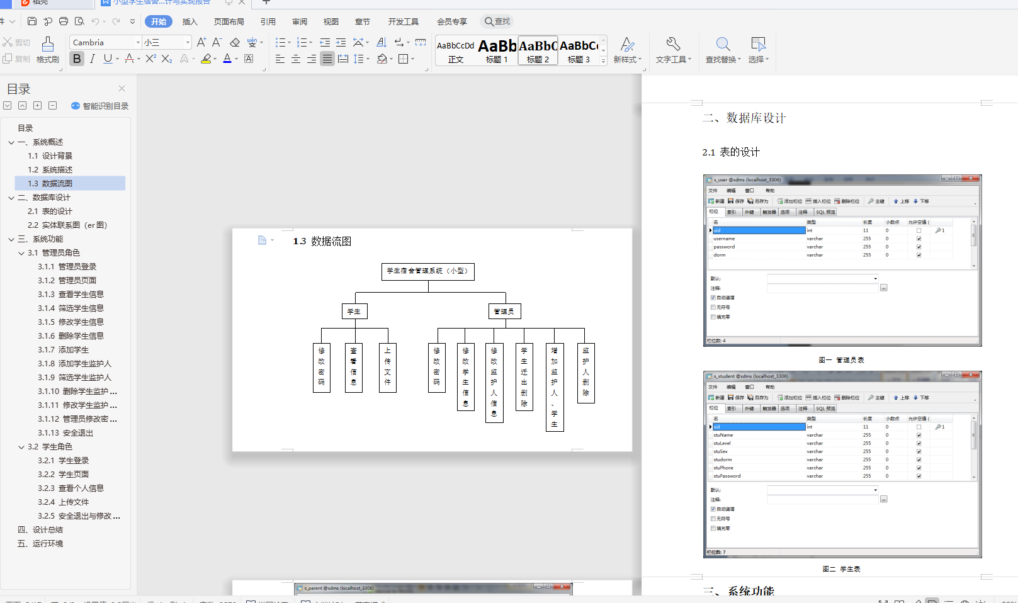Screen dimensions: 1018x603
Task: Open the Select (选择) dropdown
Action: (x=758, y=50)
